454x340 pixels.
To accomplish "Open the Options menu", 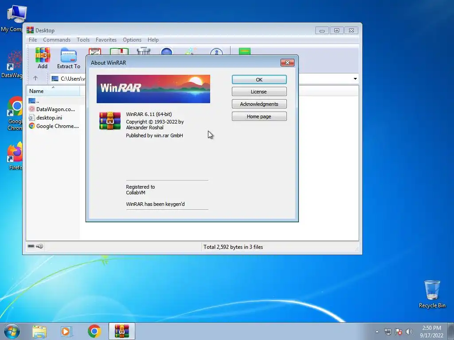I will coord(132,39).
